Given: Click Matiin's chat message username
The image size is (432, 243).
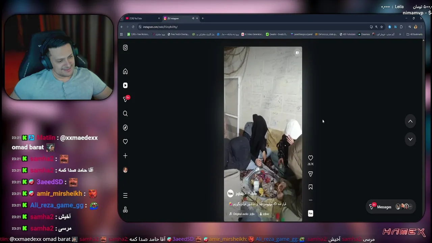Looking at the screenshot, I should pos(46,138).
